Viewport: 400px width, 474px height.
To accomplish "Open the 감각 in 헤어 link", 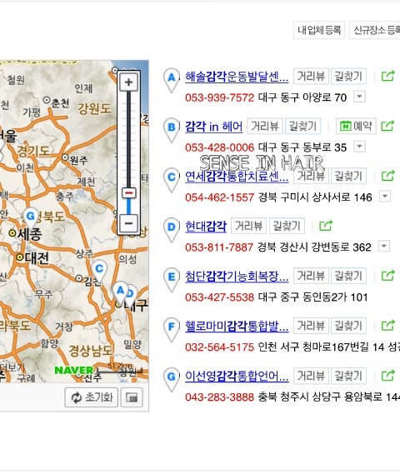I will 214,127.
